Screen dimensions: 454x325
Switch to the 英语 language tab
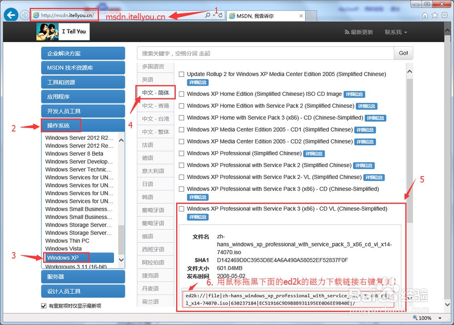pyautogui.click(x=155, y=79)
